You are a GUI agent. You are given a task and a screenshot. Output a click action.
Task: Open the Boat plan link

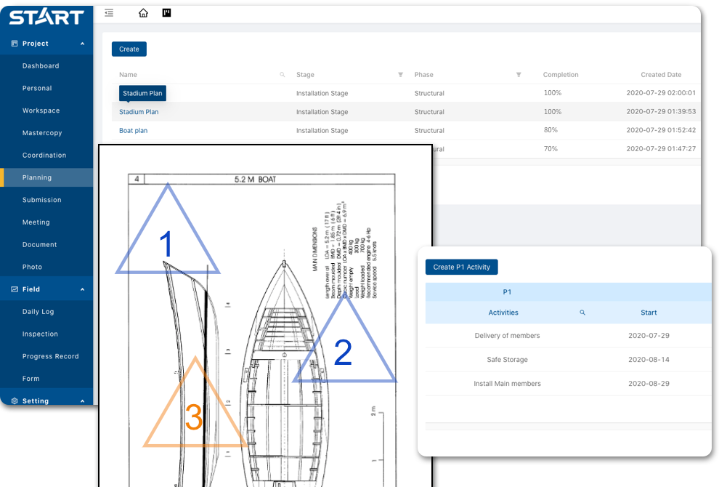(x=133, y=130)
